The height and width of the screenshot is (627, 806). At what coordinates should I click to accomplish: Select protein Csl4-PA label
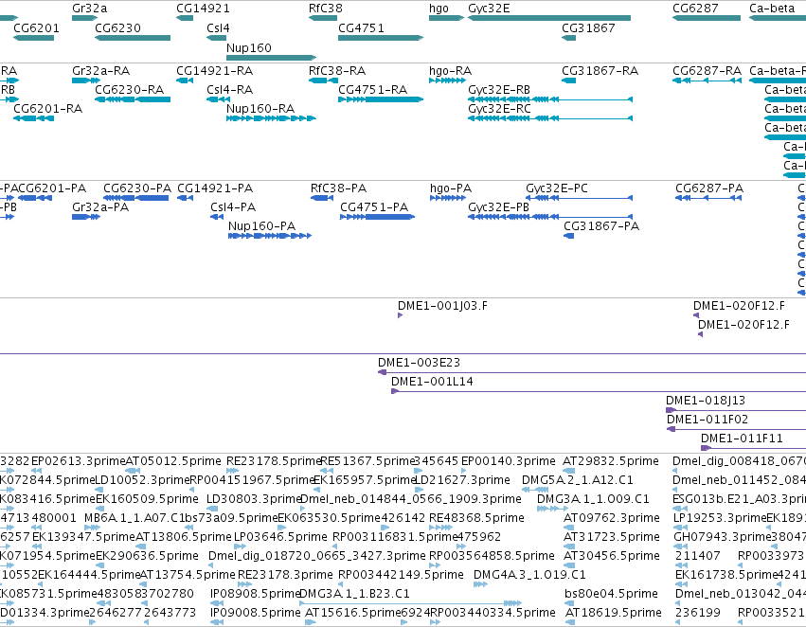(233, 207)
